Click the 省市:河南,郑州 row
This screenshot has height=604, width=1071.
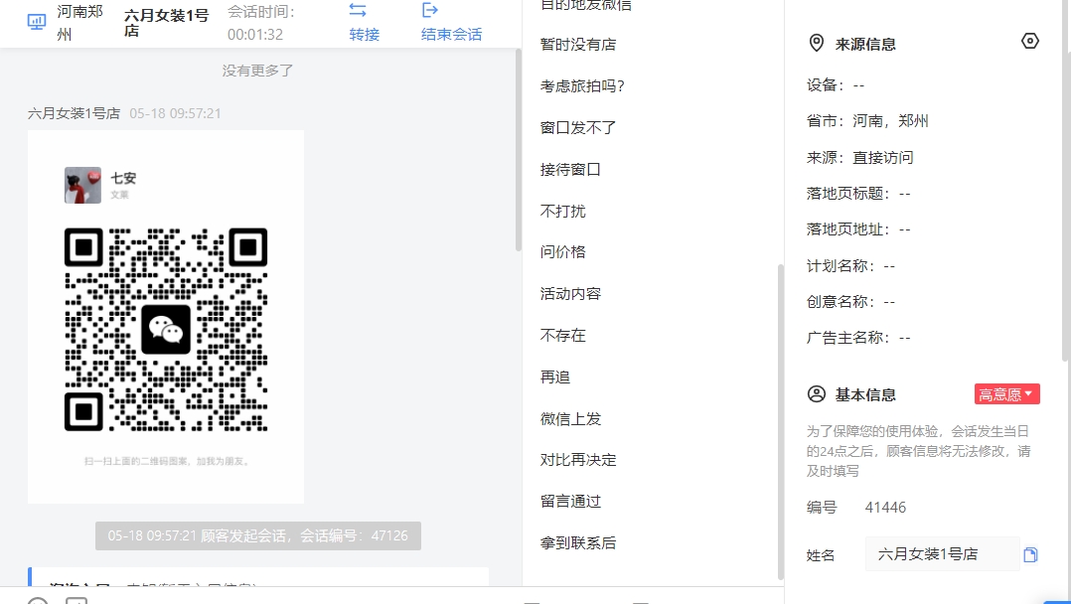pyautogui.click(x=867, y=121)
